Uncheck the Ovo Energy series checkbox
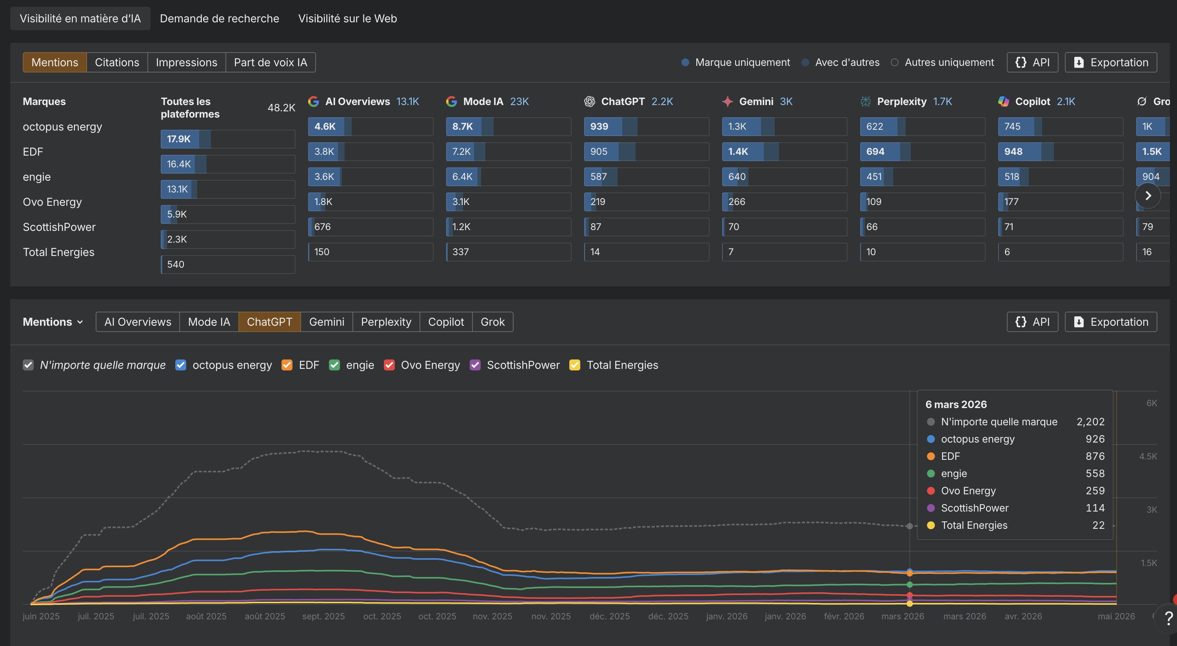1177x646 pixels. point(389,365)
